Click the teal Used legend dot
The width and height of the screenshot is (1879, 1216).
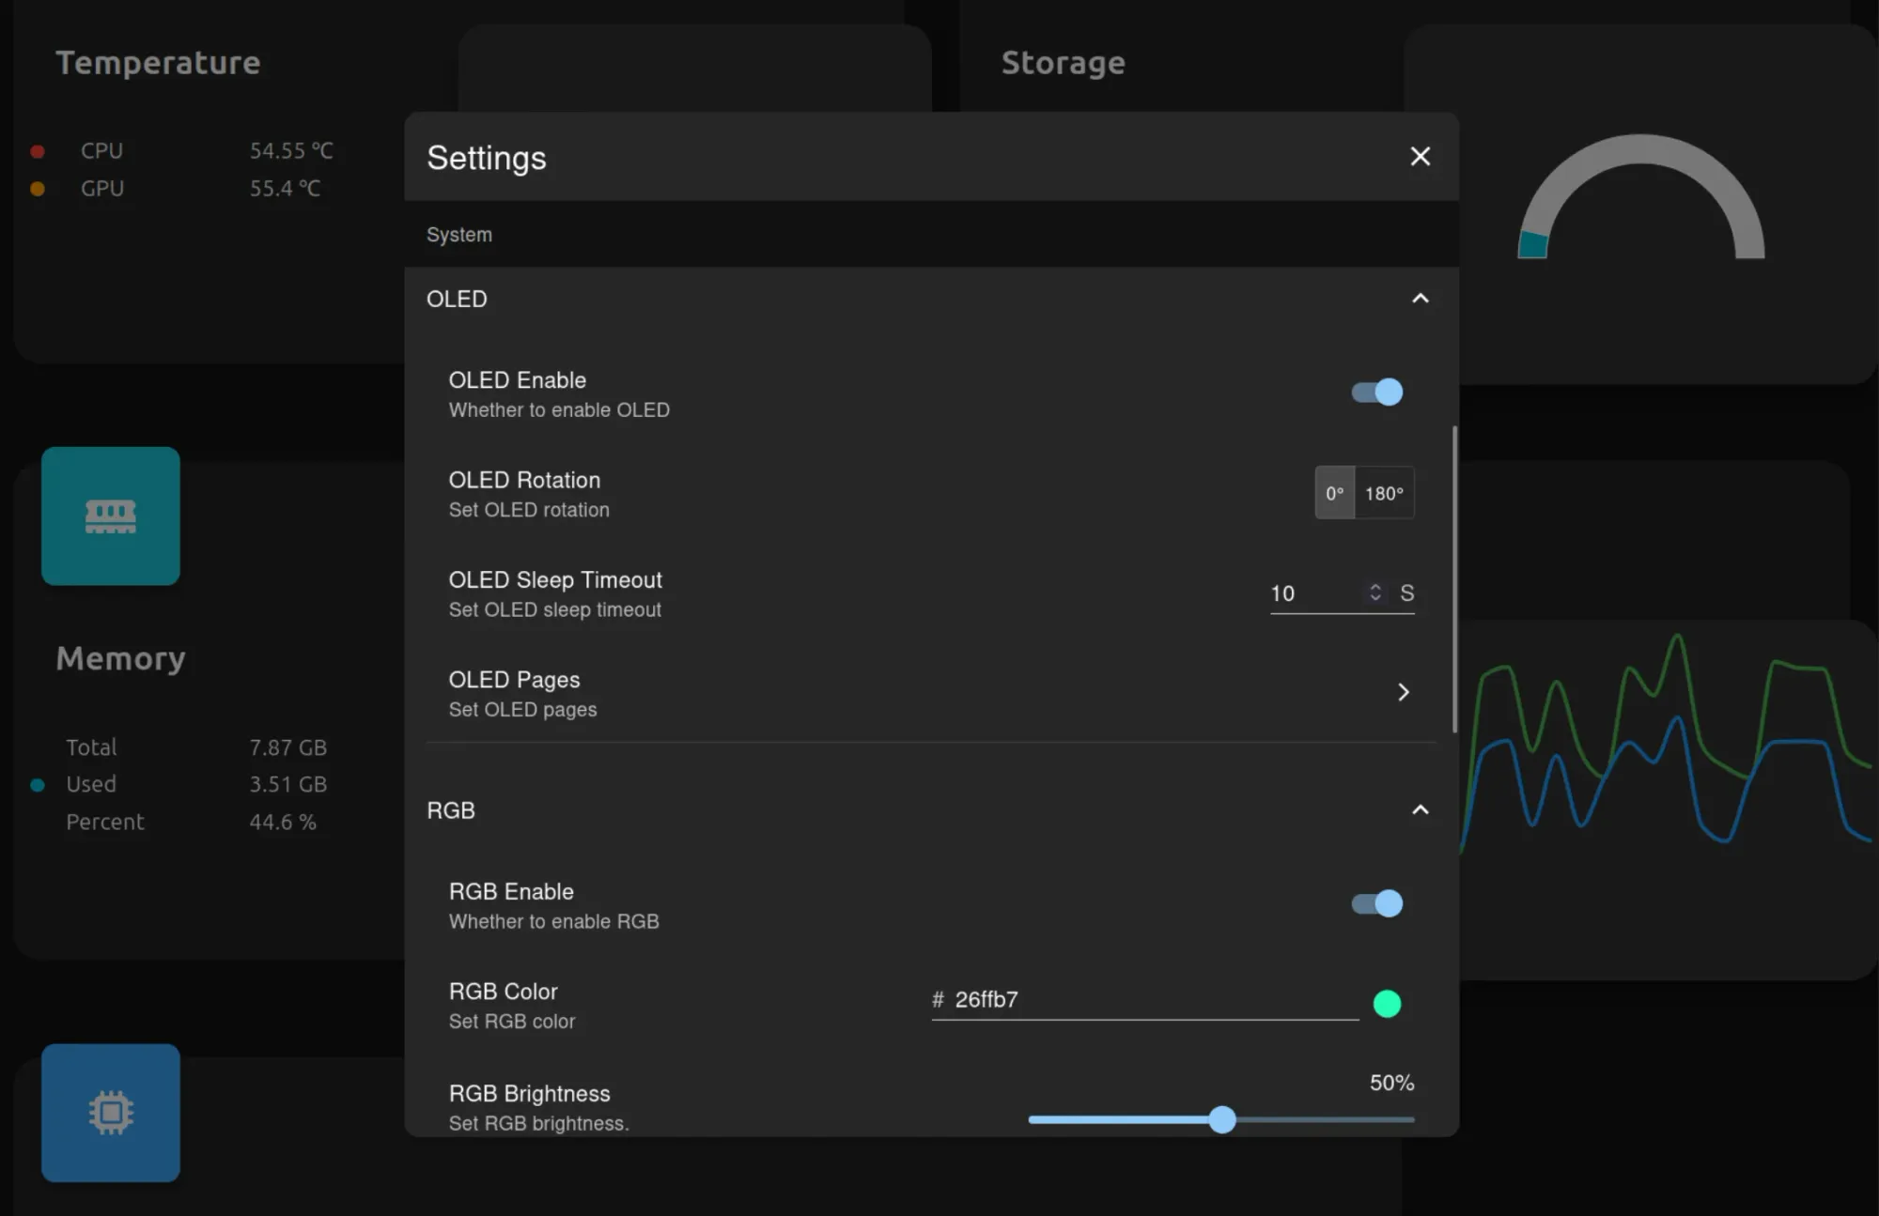click(x=38, y=785)
